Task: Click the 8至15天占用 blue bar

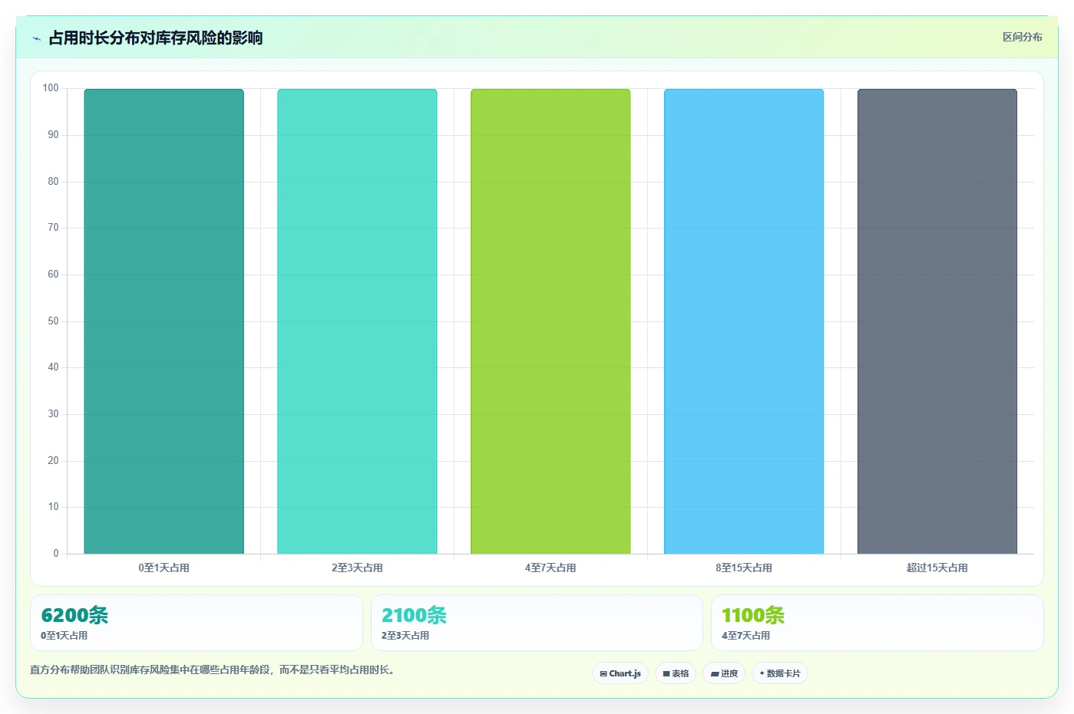Action: pos(744,321)
